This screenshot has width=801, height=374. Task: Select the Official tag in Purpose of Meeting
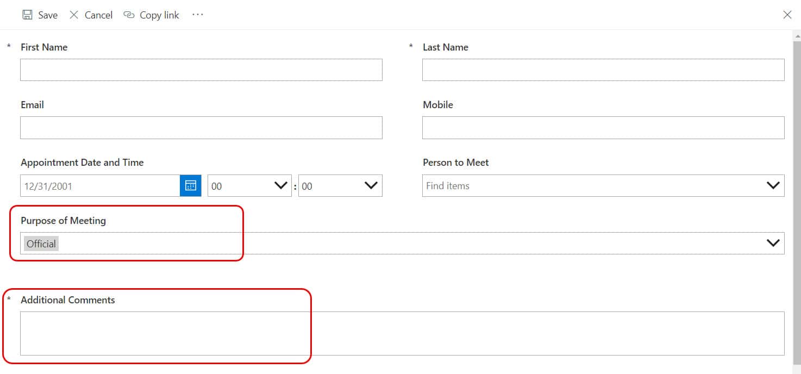tap(41, 244)
